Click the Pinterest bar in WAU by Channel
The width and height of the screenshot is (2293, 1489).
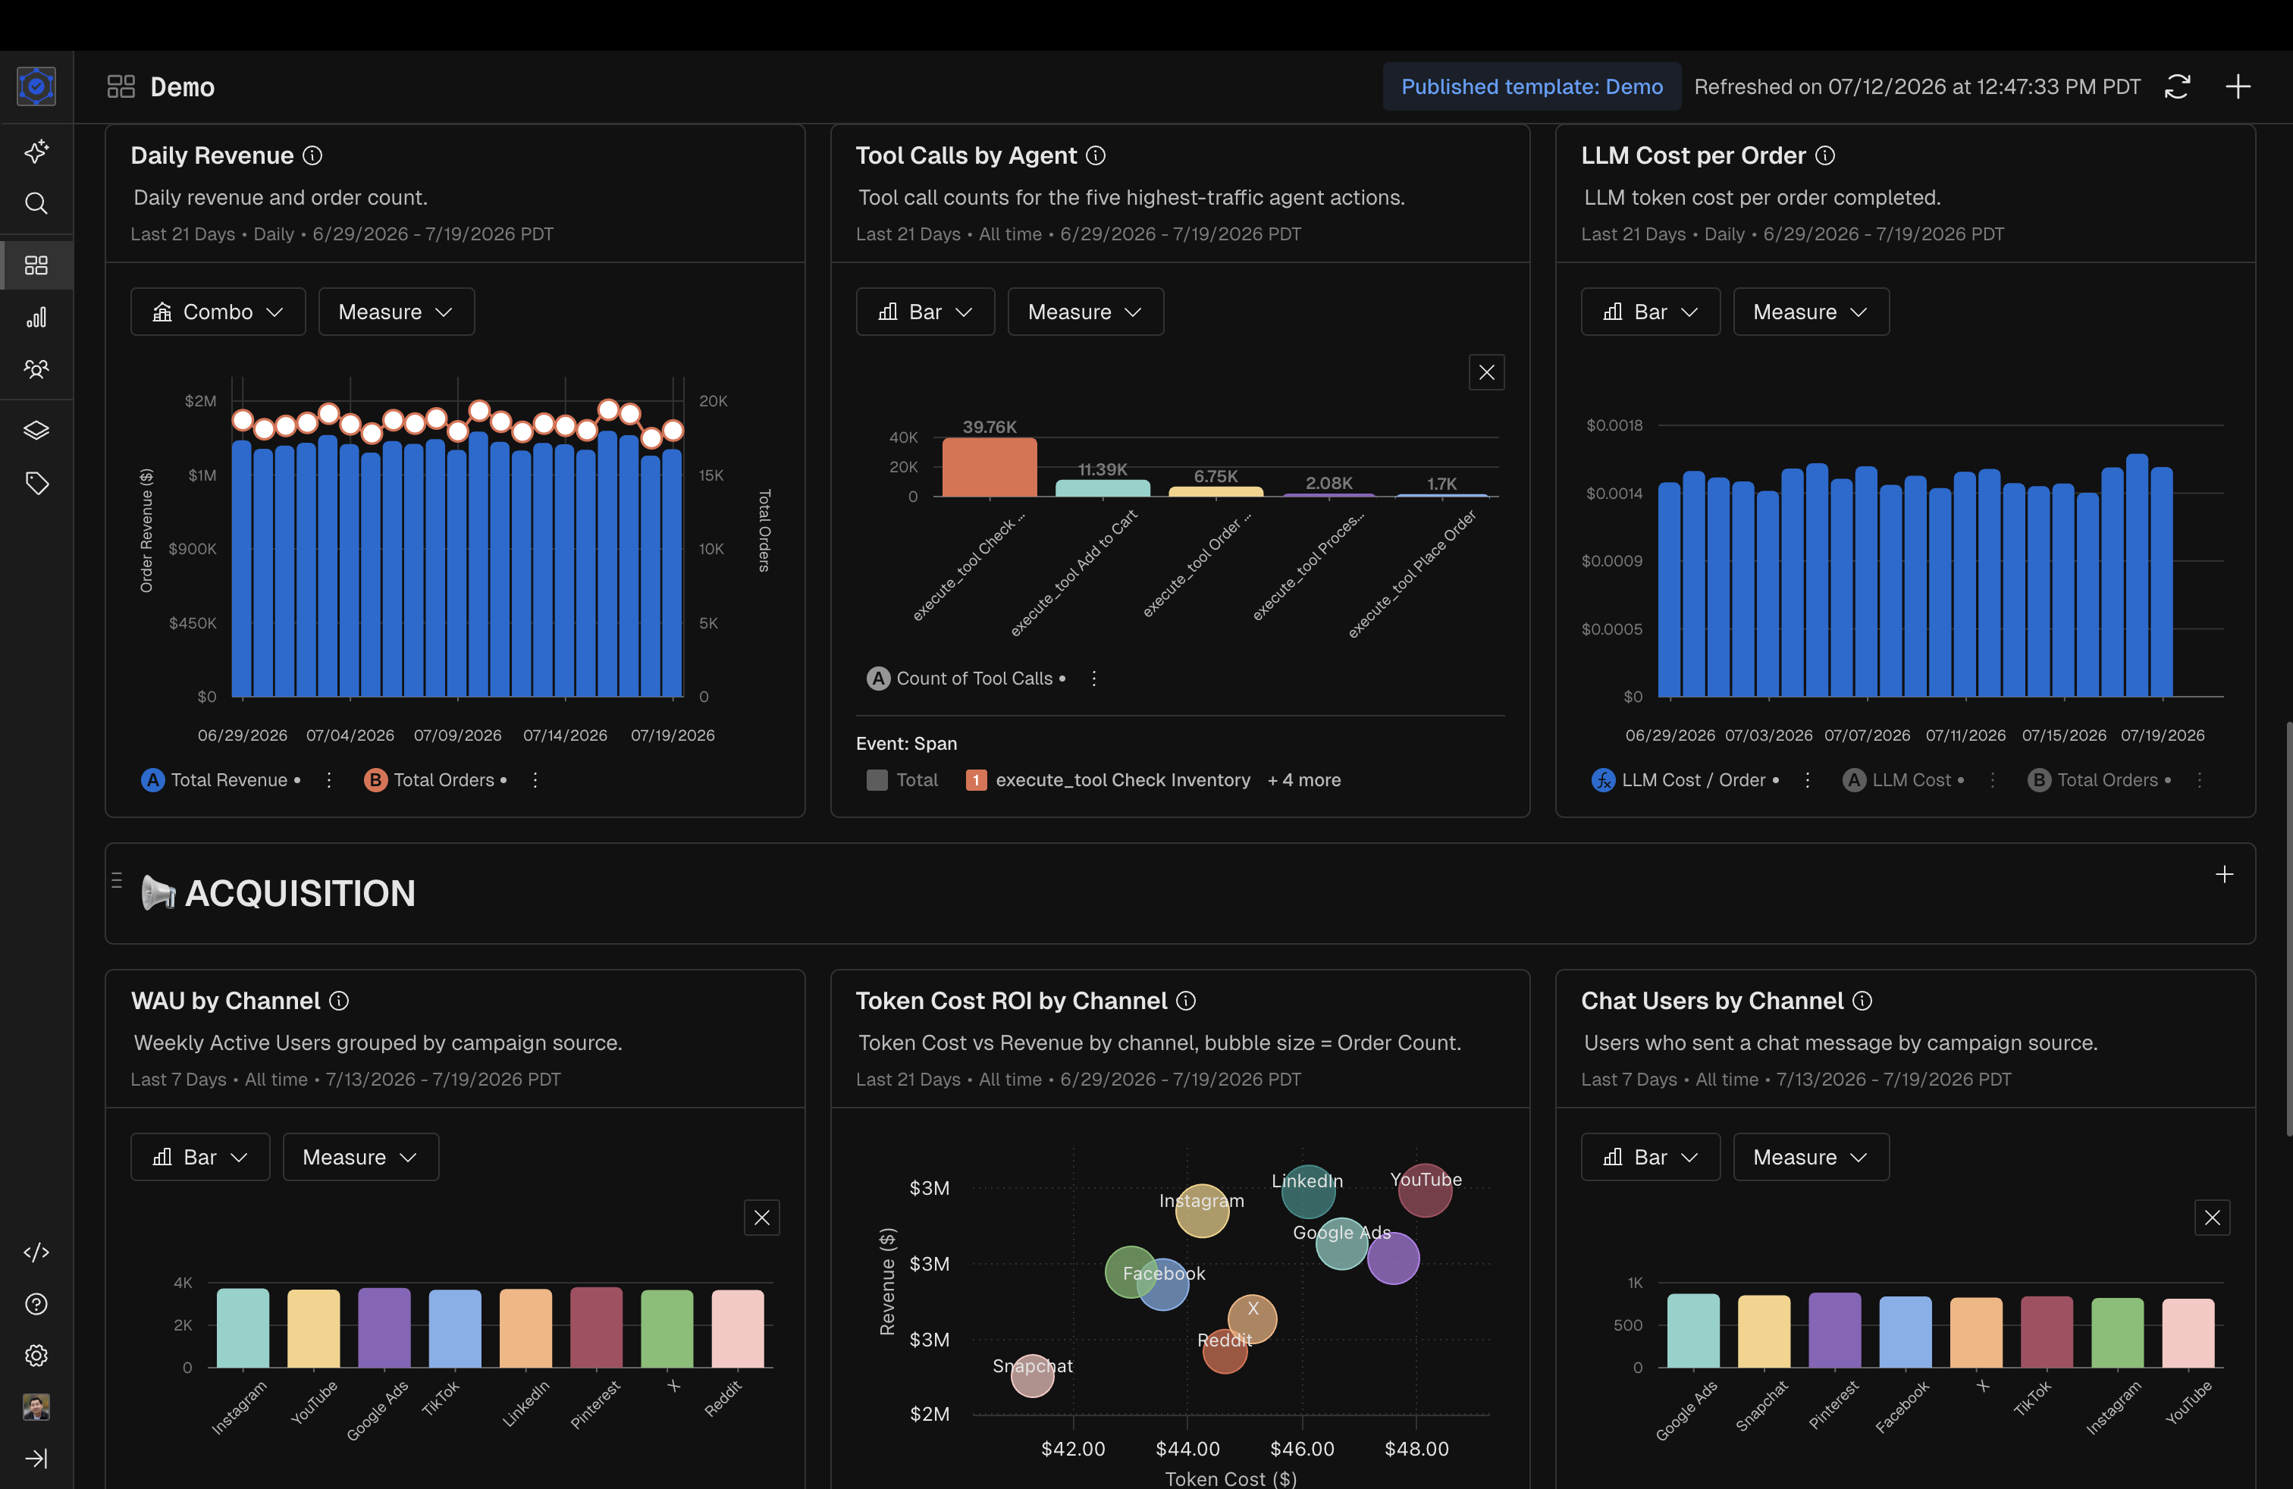[595, 1328]
